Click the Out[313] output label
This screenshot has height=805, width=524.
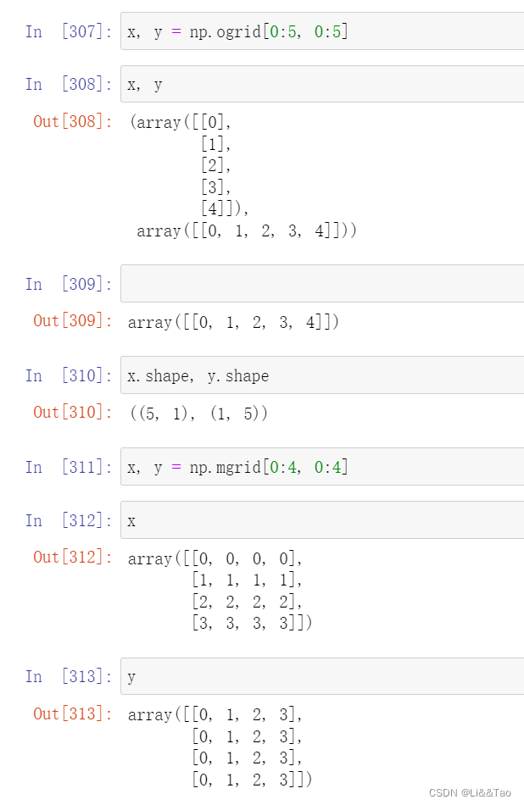click(72, 714)
